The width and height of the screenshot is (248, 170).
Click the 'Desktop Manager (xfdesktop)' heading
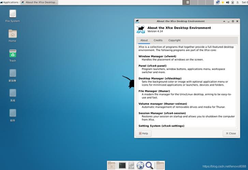click(160, 79)
